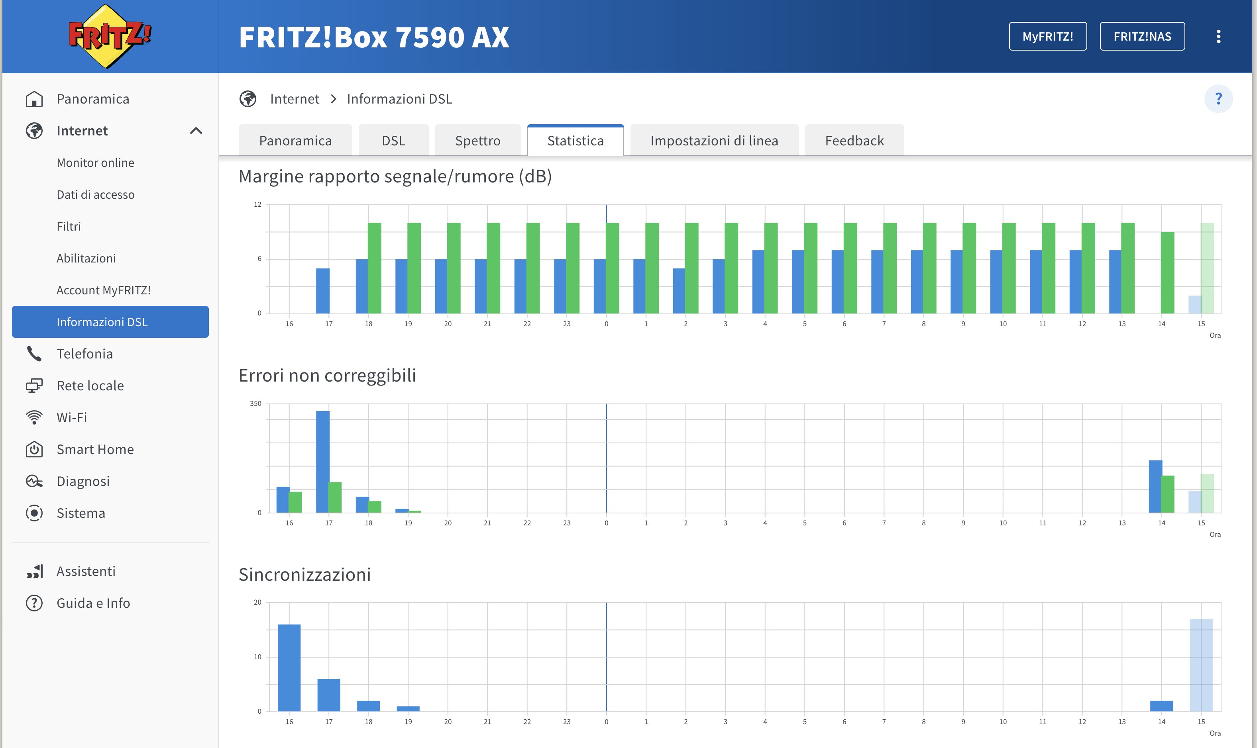
Task: Open the Spettro tab
Action: [x=477, y=141]
